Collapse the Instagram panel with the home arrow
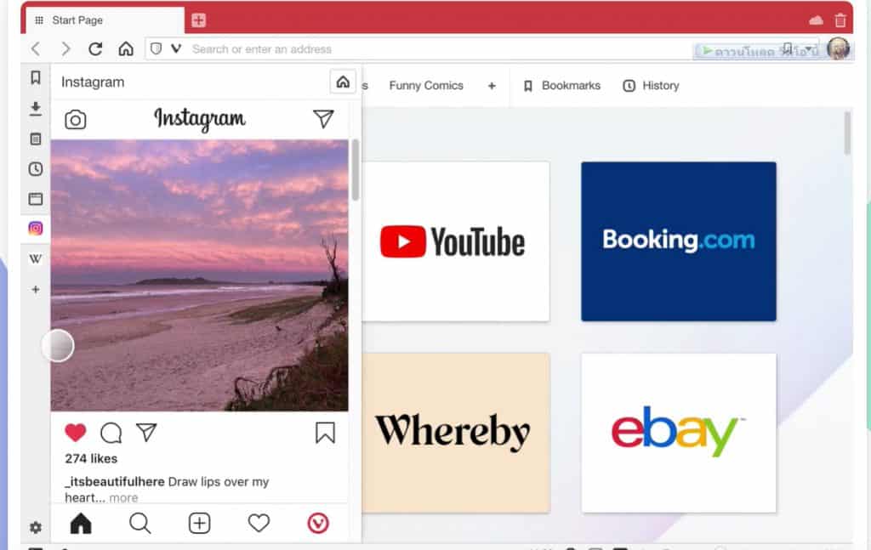The height and width of the screenshot is (550, 871). click(x=342, y=82)
